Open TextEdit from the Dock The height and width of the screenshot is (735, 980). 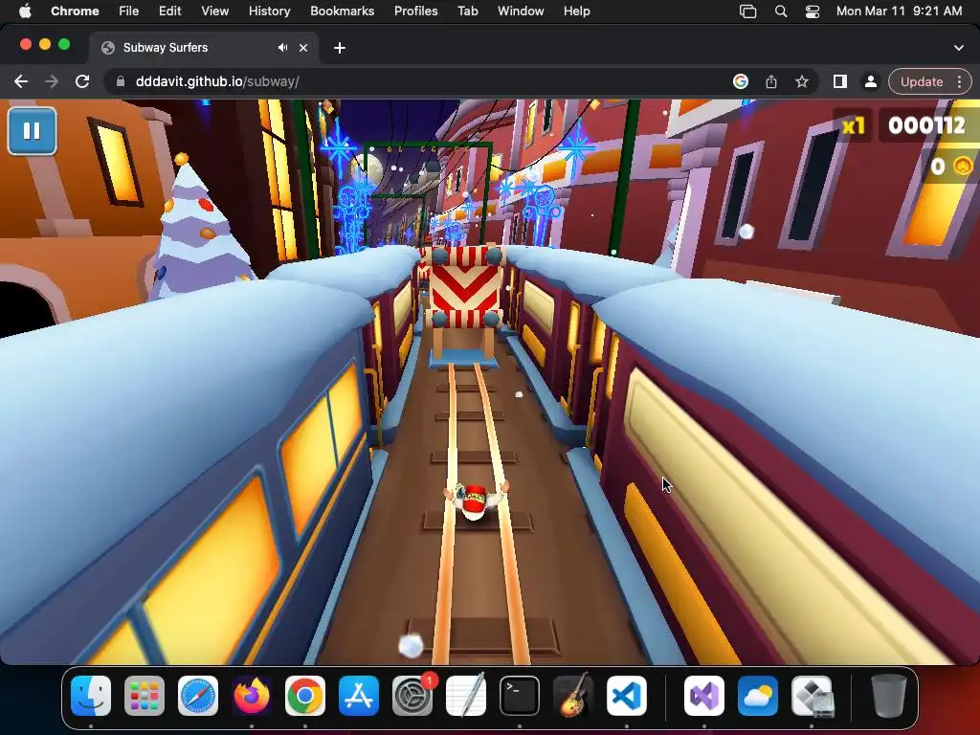(466, 696)
